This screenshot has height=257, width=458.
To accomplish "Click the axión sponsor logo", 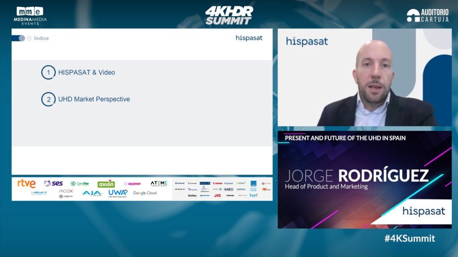I will [106, 184].
